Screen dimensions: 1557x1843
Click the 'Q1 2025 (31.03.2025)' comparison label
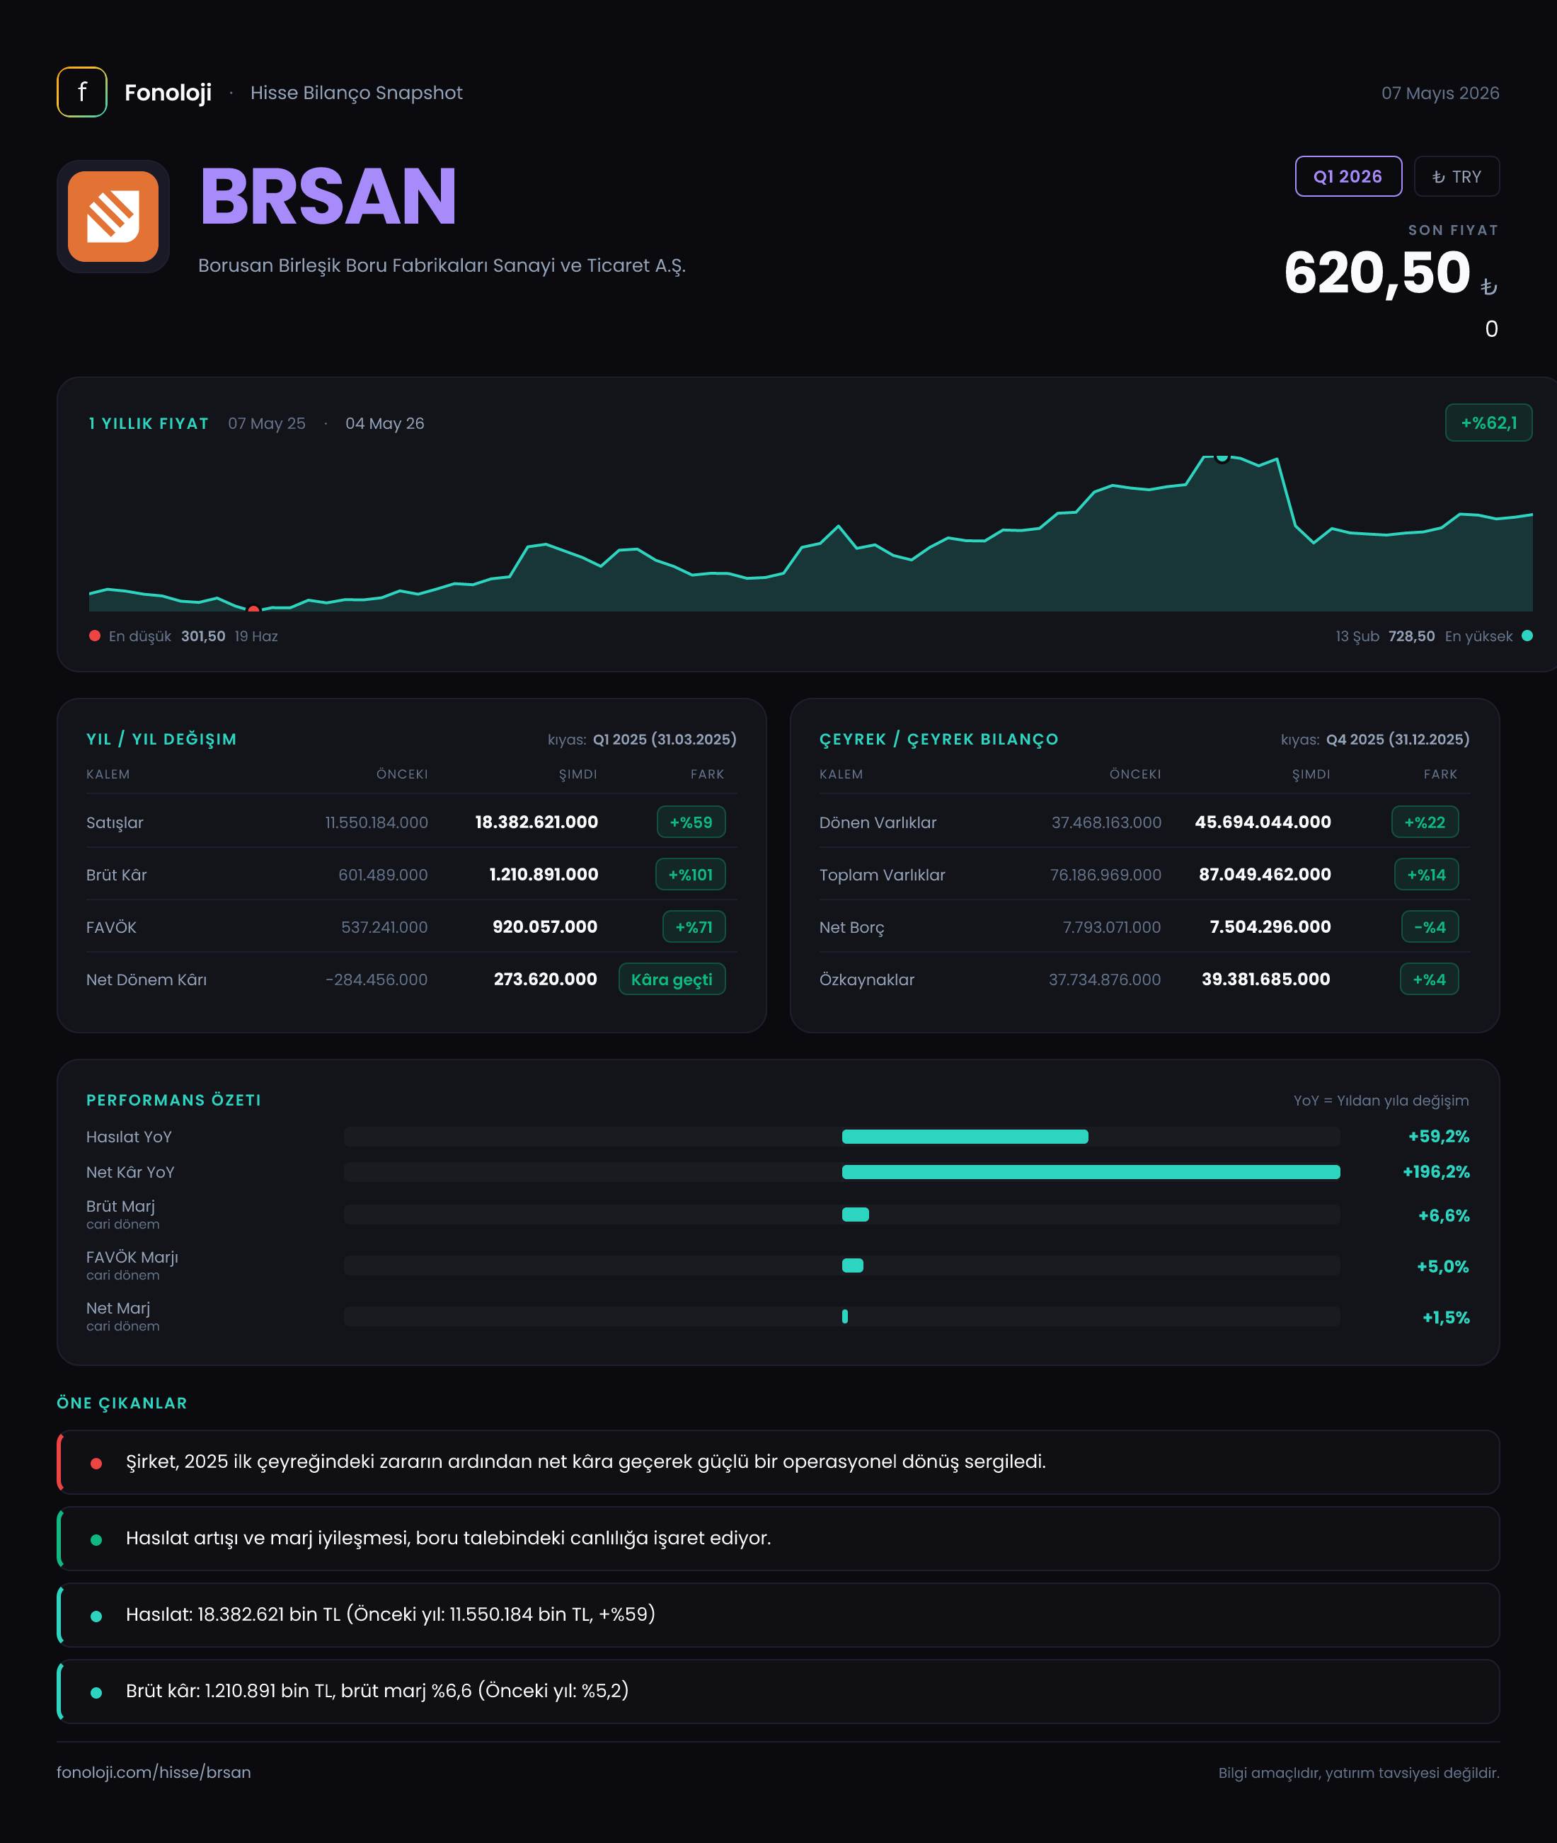pos(665,739)
